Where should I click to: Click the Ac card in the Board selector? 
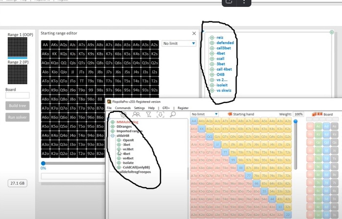pyautogui.click(x=319, y=126)
